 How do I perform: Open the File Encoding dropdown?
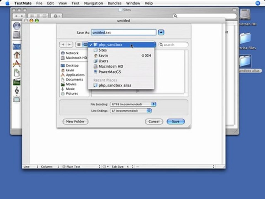pos(133,104)
